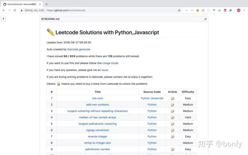The height and width of the screenshot is (155, 248).
Task: Open article icon for longest-substring row
Action: (173, 111)
